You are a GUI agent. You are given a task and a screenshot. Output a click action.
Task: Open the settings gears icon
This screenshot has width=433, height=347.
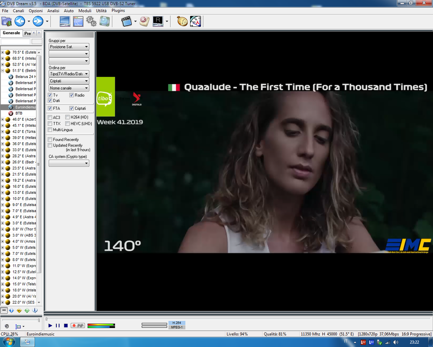pos(91,21)
